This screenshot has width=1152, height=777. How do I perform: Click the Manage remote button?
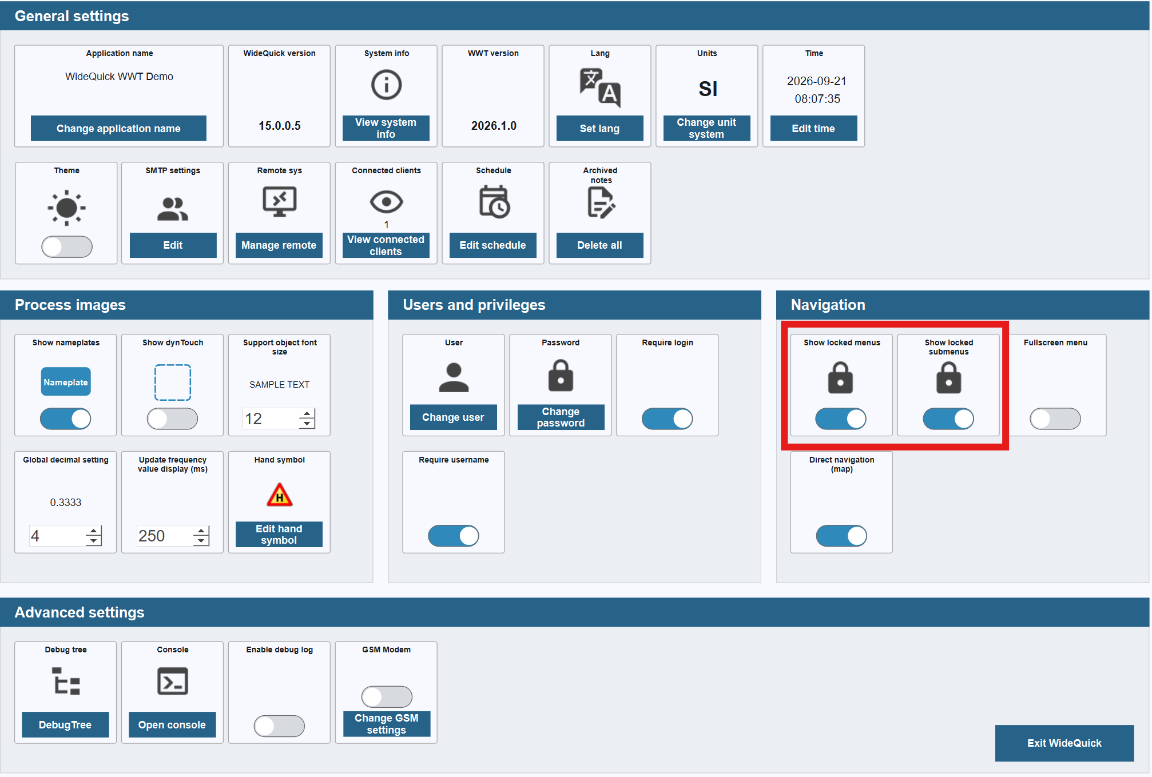click(279, 245)
